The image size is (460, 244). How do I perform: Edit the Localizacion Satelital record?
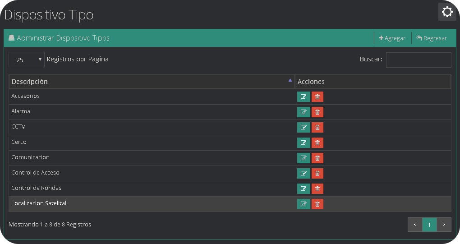point(304,204)
